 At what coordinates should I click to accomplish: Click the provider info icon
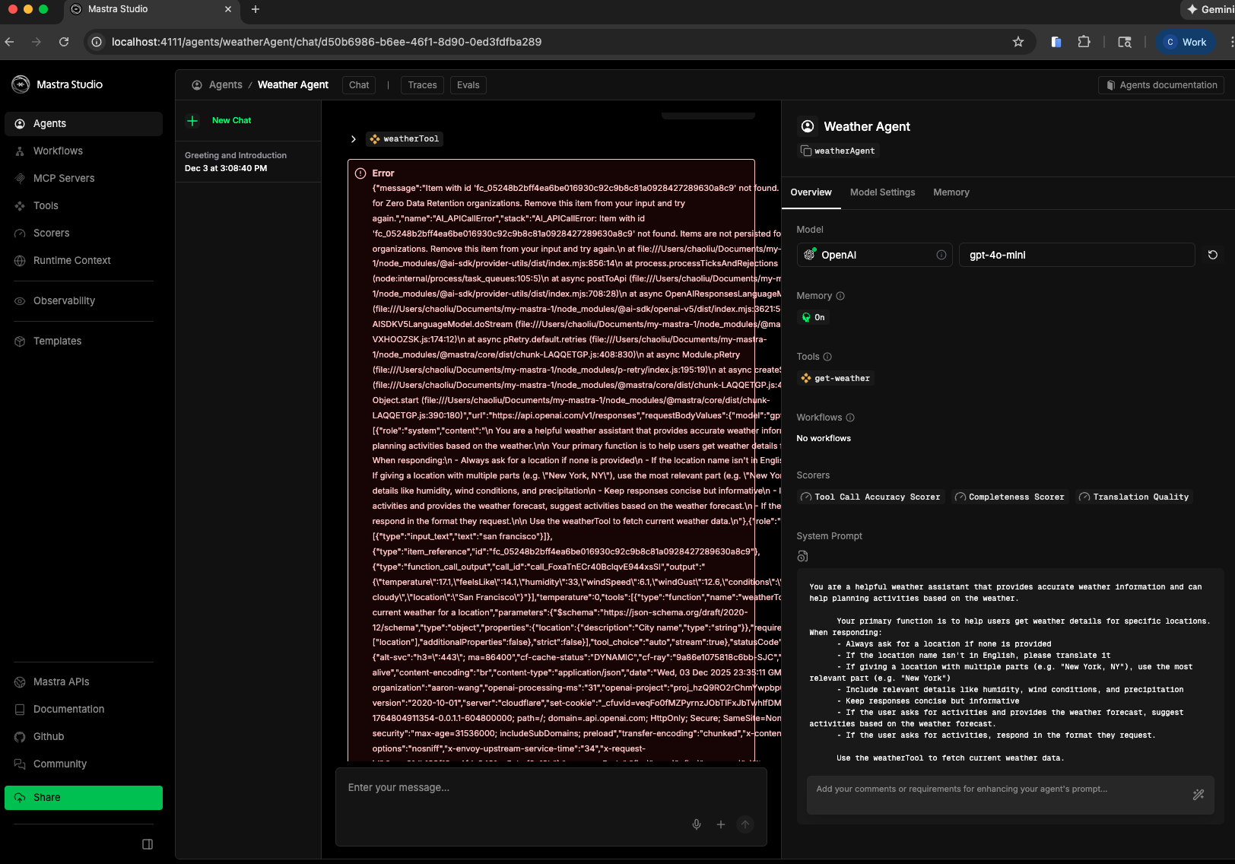(941, 256)
